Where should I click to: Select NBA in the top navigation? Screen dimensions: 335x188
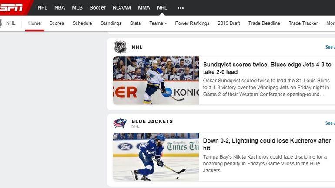tap(60, 8)
